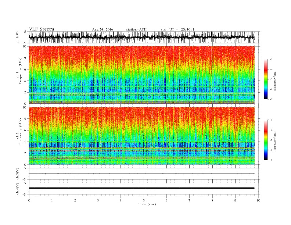
Task: Click inside the ch.1 spectrogram plot
Action: click(x=142, y=75)
